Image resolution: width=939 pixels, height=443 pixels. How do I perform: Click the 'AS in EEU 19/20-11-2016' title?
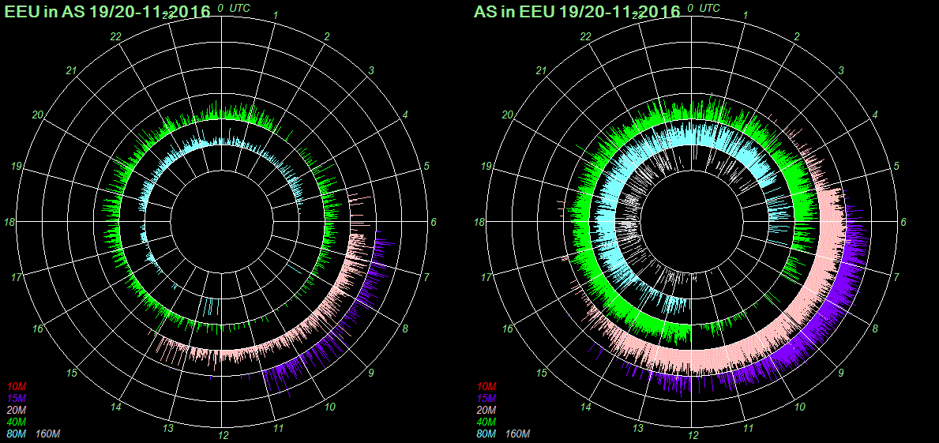tap(576, 12)
